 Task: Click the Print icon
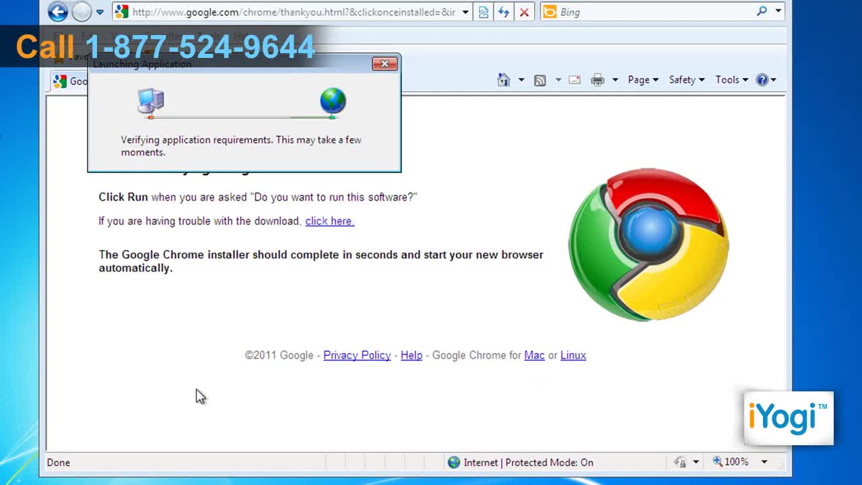597,80
